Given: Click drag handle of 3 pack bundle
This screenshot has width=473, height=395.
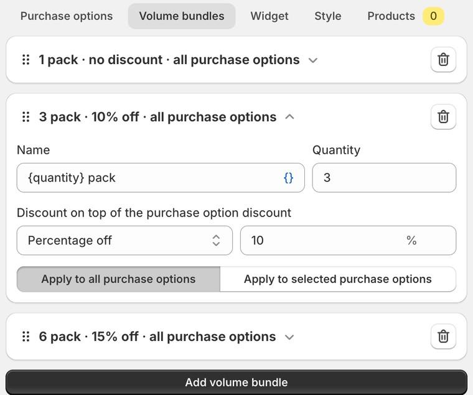Looking at the screenshot, I should pyautogui.click(x=26, y=117).
